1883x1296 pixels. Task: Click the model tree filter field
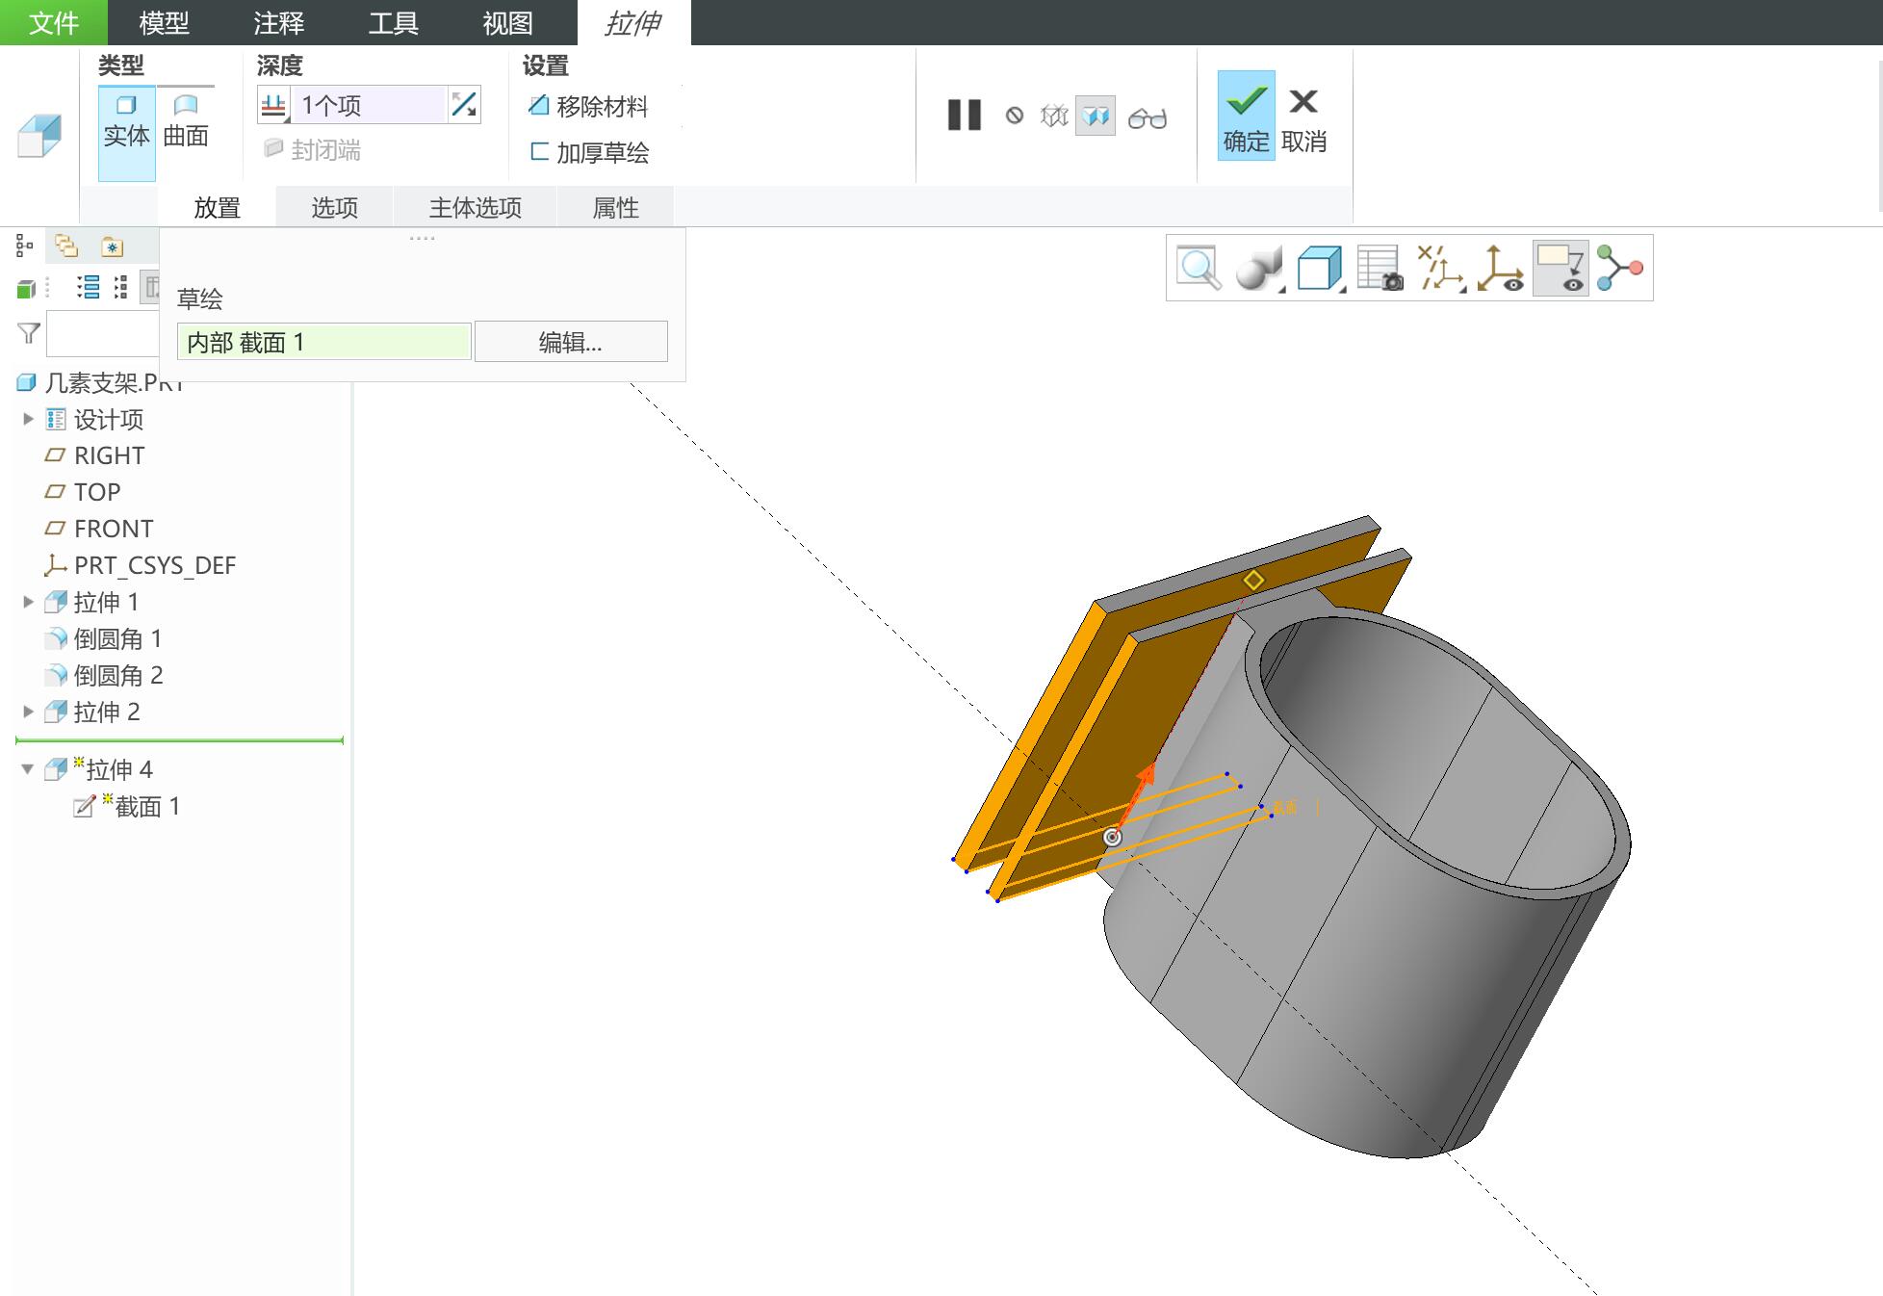(102, 334)
